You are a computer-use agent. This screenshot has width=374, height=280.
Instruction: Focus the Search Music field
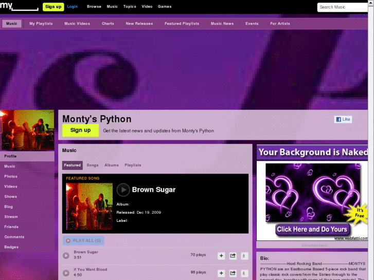coord(343,7)
